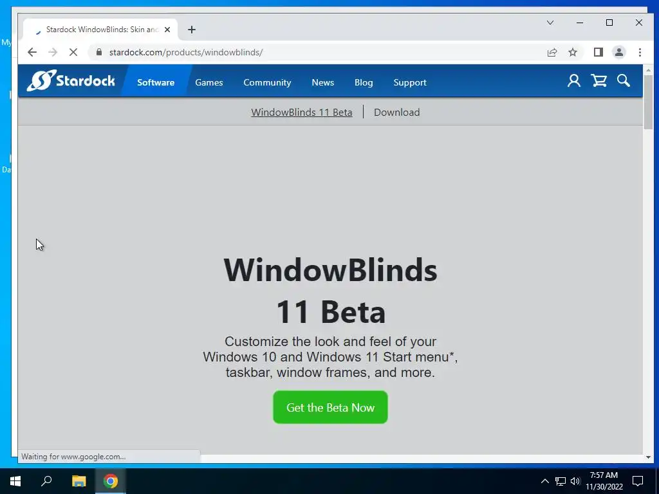Click the Stardock site search magnifier

tap(623, 80)
